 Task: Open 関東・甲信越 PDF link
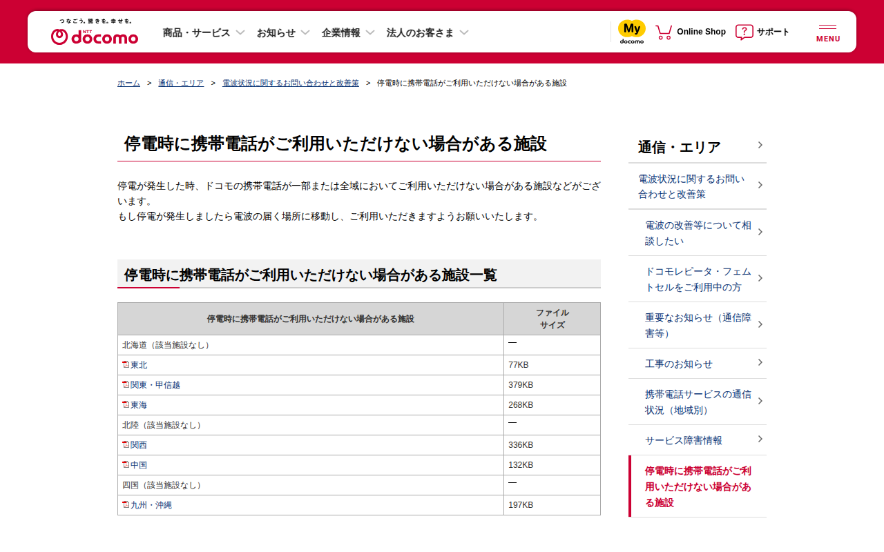click(x=155, y=385)
